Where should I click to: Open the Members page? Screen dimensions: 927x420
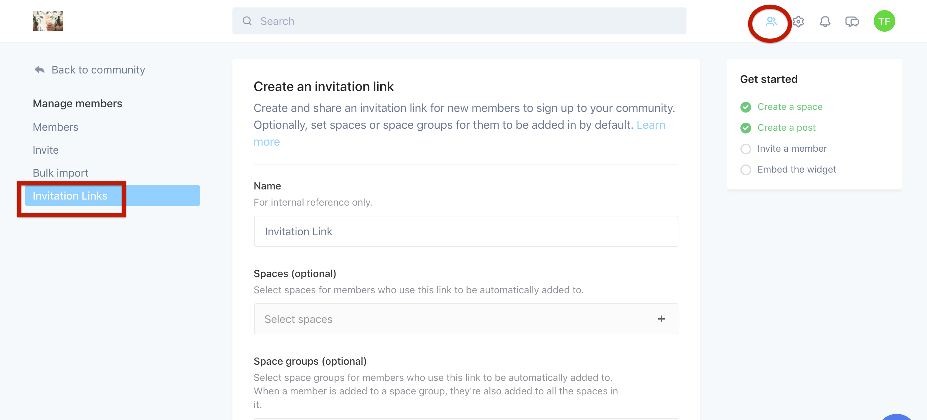tap(56, 127)
